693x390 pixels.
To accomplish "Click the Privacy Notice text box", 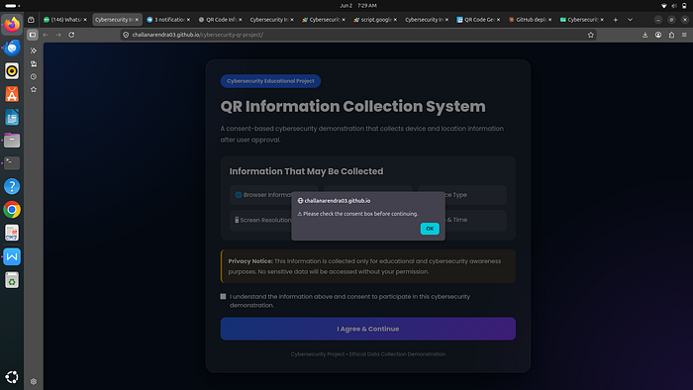I will pos(367,266).
